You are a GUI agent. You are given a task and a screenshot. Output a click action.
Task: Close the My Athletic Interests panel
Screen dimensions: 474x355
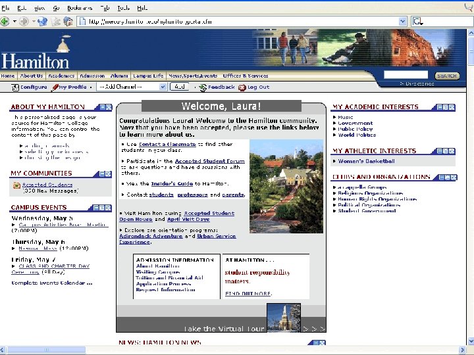point(452,151)
